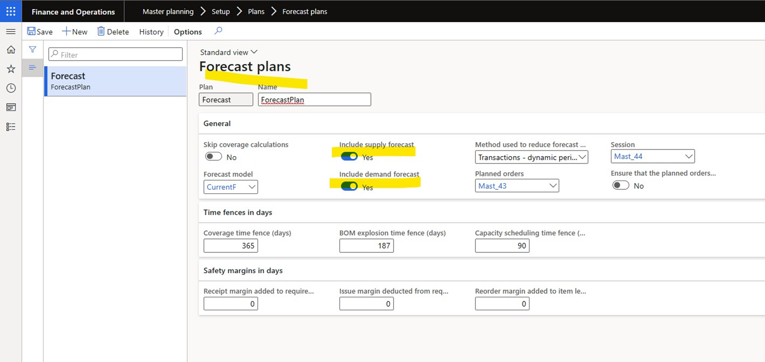Click the search magnifier in action bar

tap(218, 31)
